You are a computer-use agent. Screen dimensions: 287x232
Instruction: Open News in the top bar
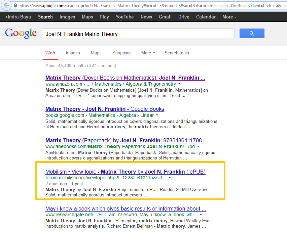146,17
